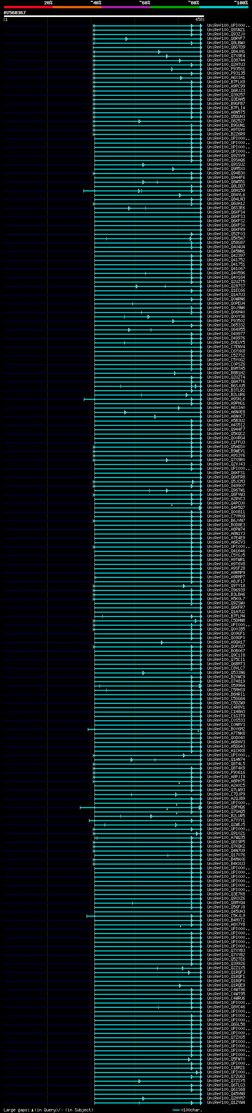The height and width of the screenshot is (1113, 252).
Task: Select the UniRef100_B9GFB7 hit label
Action: 226,104
